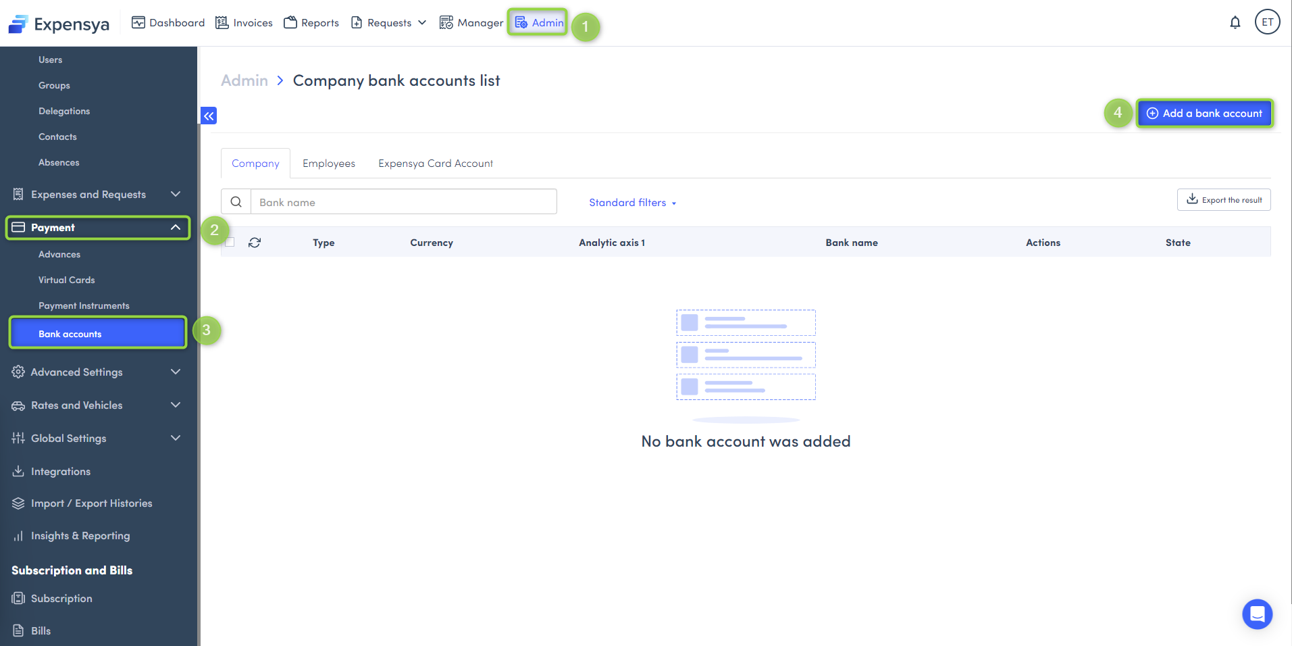1292x646 pixels.
Task: Collapse the sidebar with double-arrow icon
Action: pos(209,116)
